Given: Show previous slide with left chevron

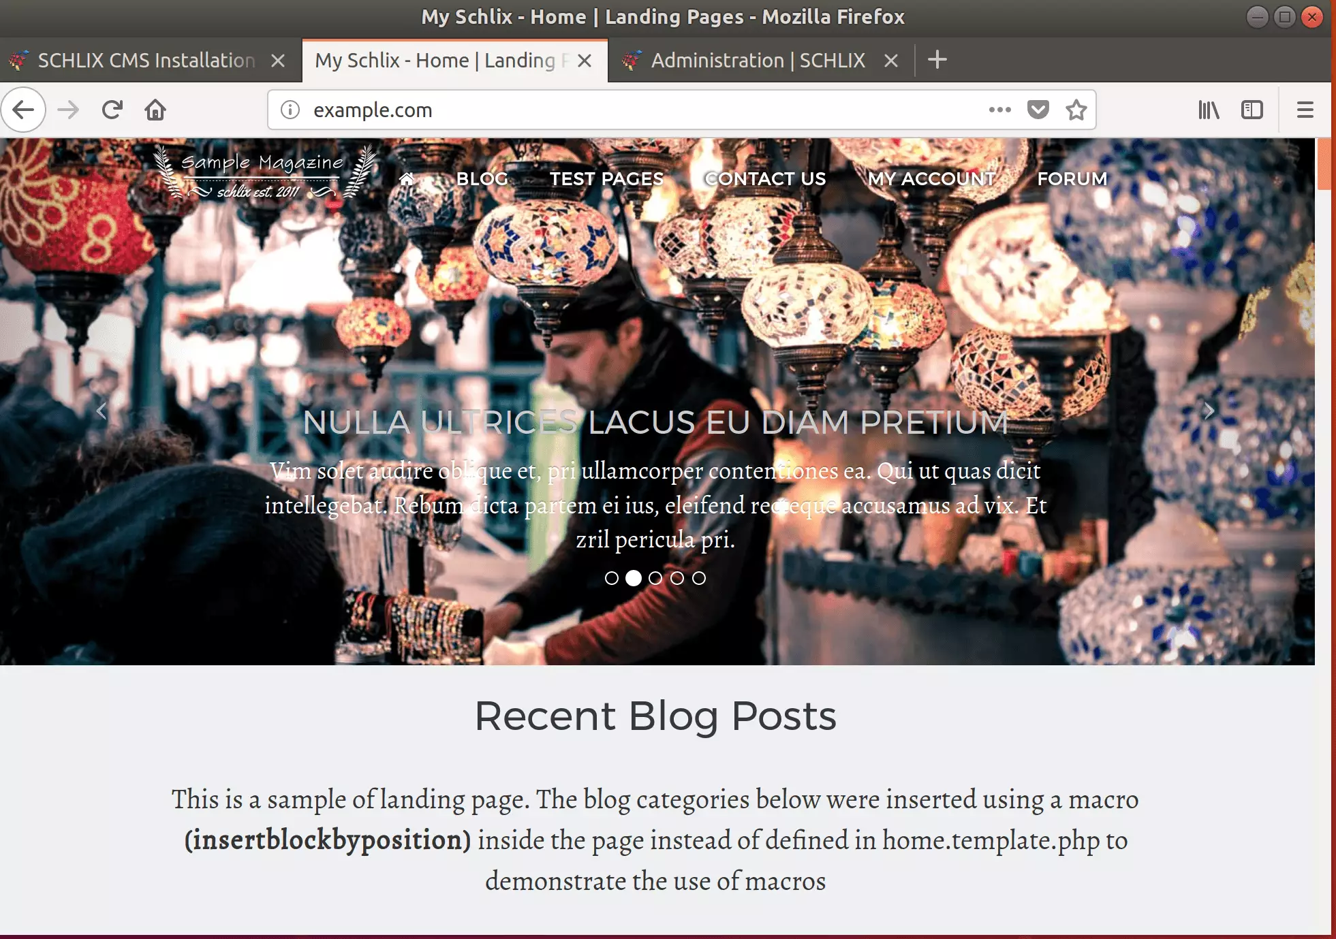Looking at the screenshot, I should pyautogui.click(x=102, y=411).
